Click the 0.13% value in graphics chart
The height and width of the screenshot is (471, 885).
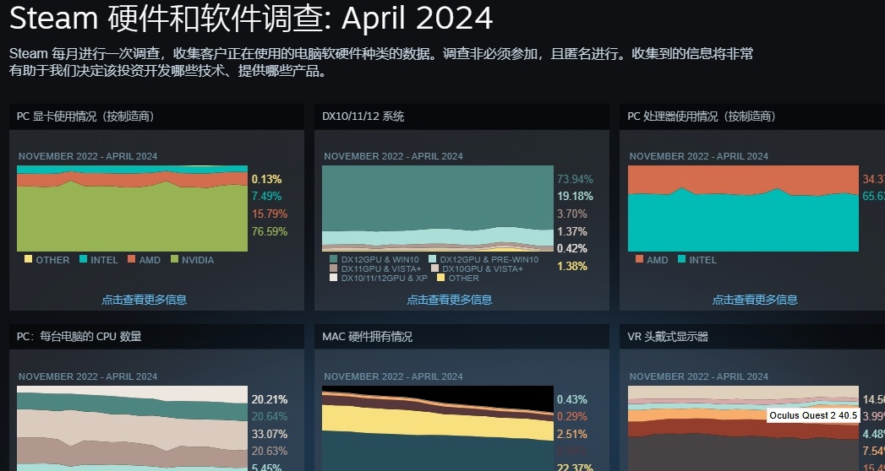[x=266, y=179]
